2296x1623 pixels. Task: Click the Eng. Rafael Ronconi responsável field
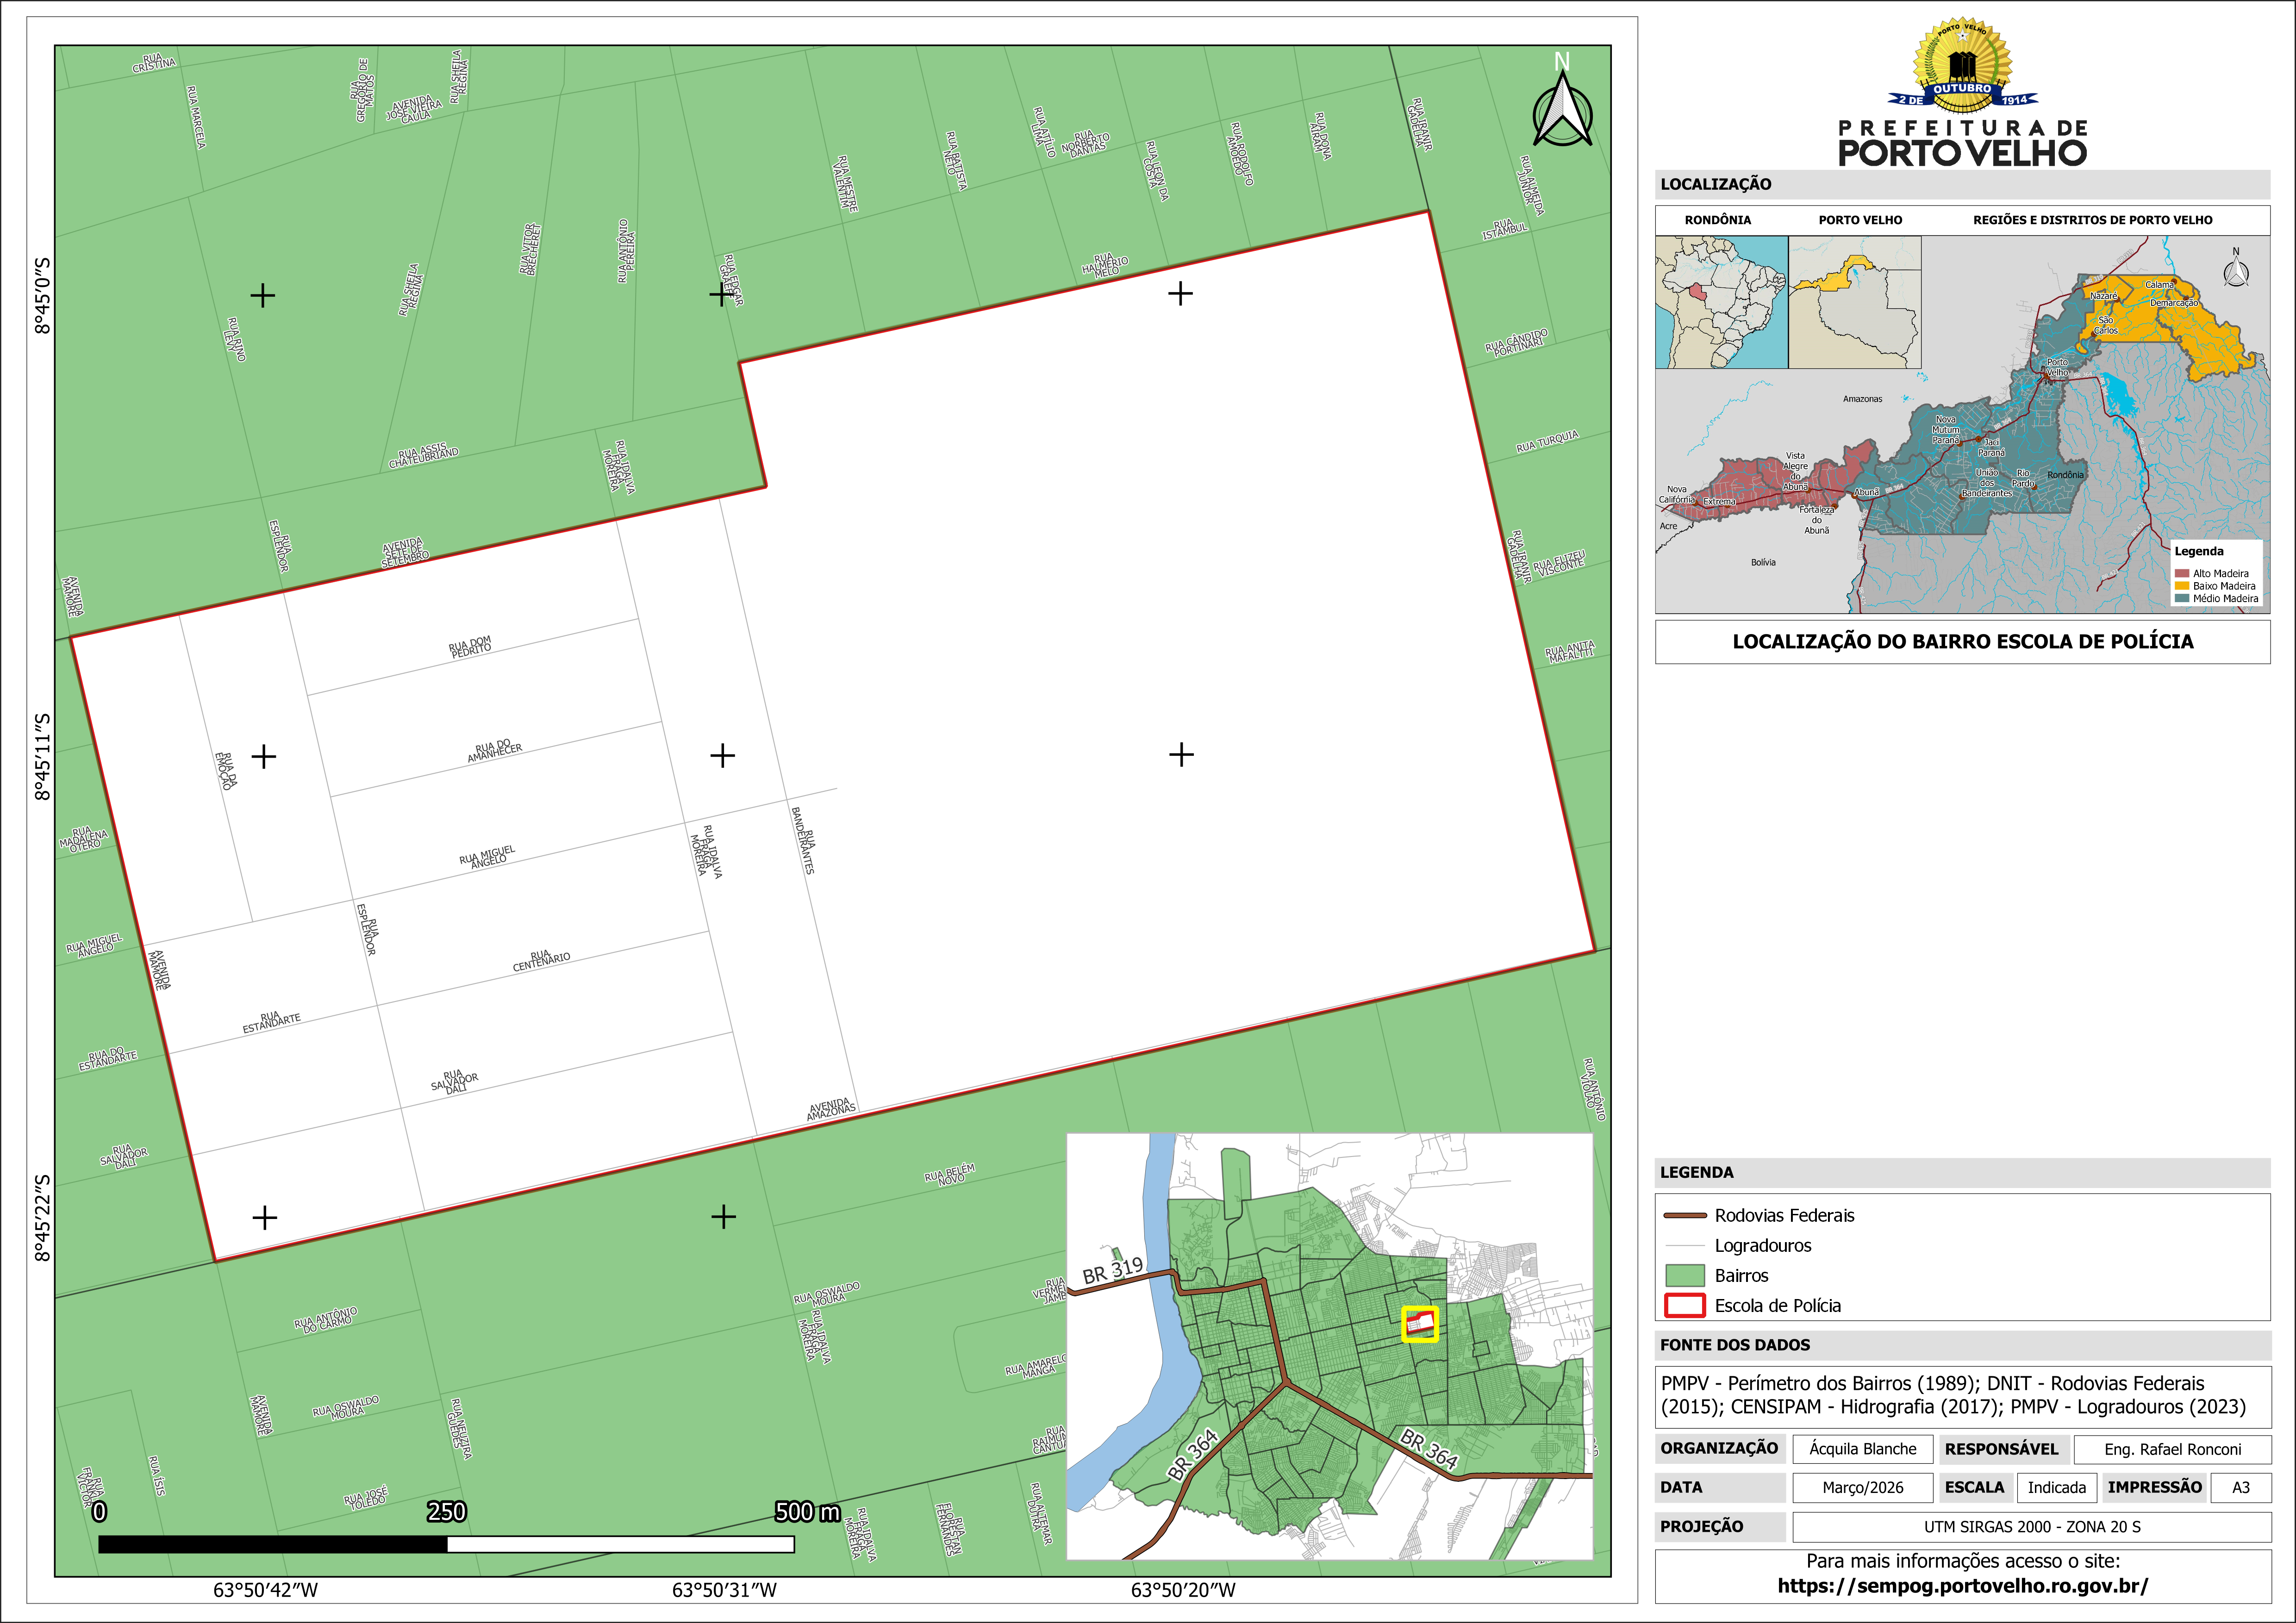pyautogui.click(x=2172, y=1449)
